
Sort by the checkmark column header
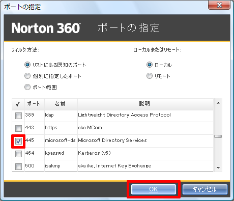tap(18, 104)
